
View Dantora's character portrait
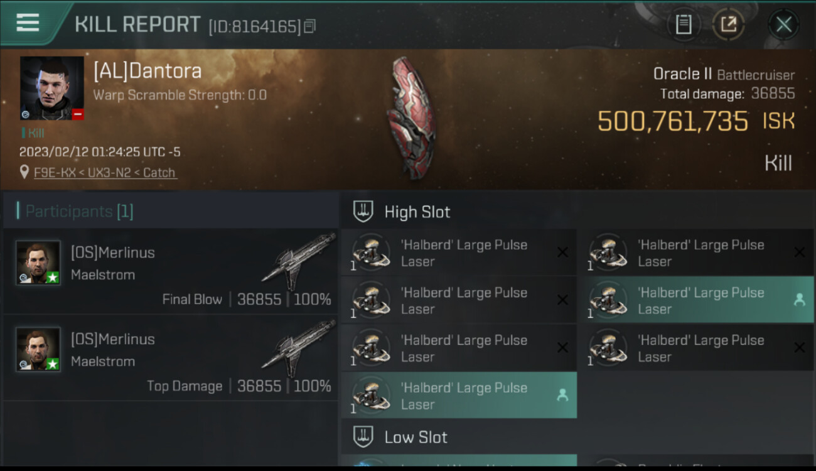(x=52, y=88)
